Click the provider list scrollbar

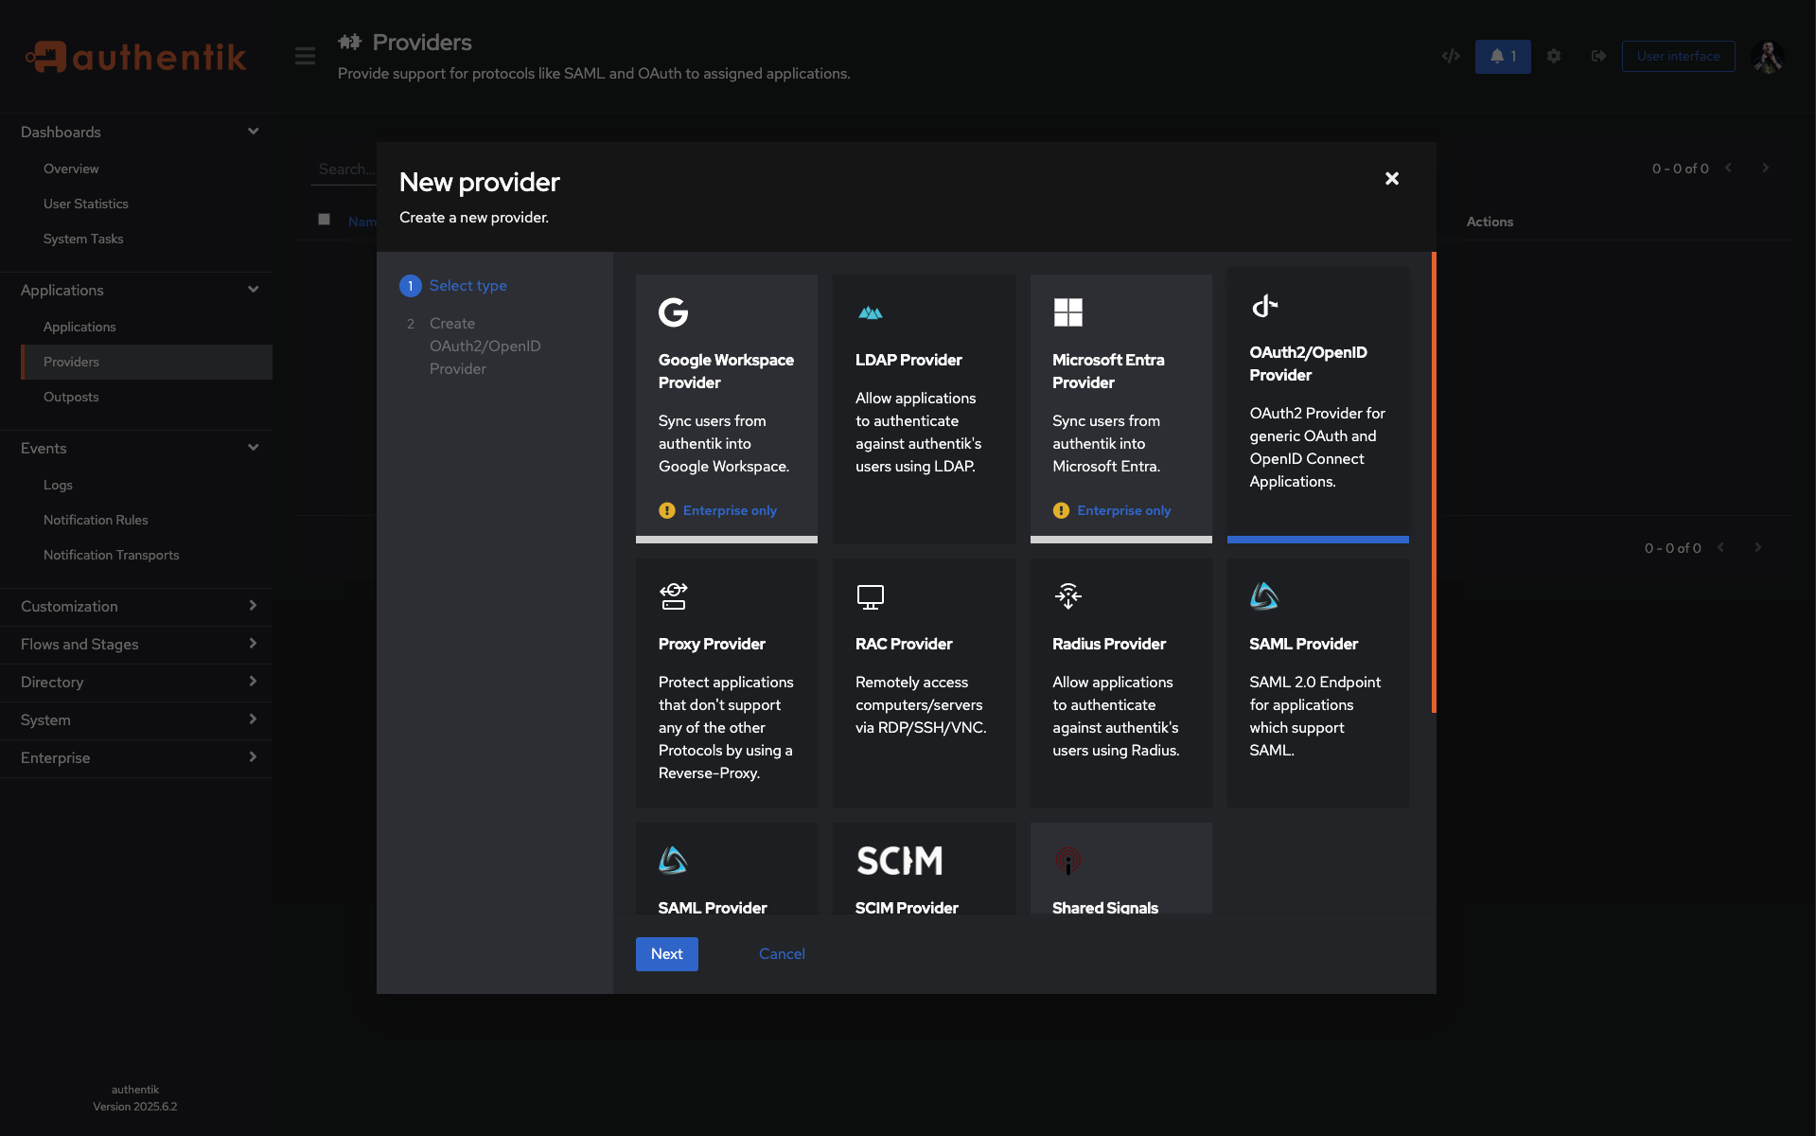tap(1434, 482)
